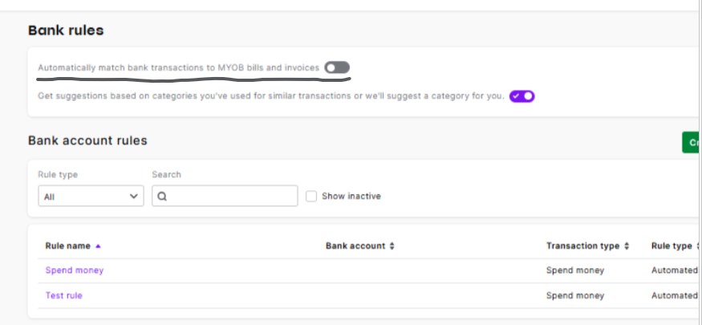Sort by Bank account sort icon
702x325 pixels.
392,246
